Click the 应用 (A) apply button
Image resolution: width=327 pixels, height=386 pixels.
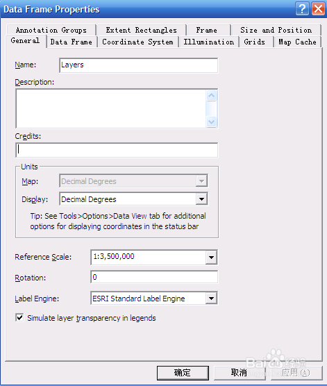[296, 373]
